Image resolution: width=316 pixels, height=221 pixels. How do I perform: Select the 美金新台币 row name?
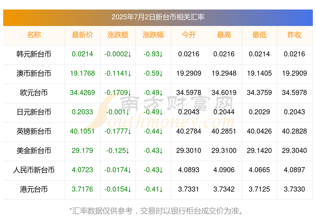[34, 150]
